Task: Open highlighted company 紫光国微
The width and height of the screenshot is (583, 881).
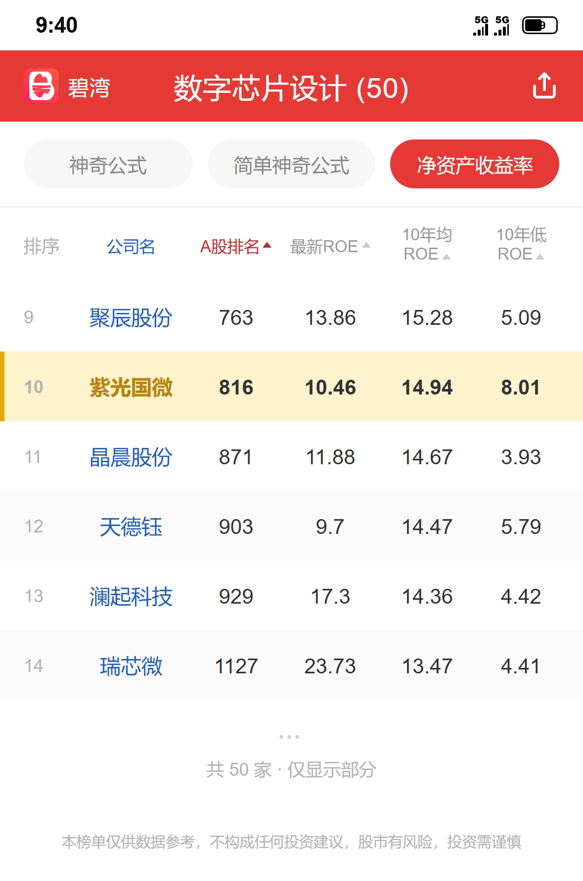Action: [131, 387]
